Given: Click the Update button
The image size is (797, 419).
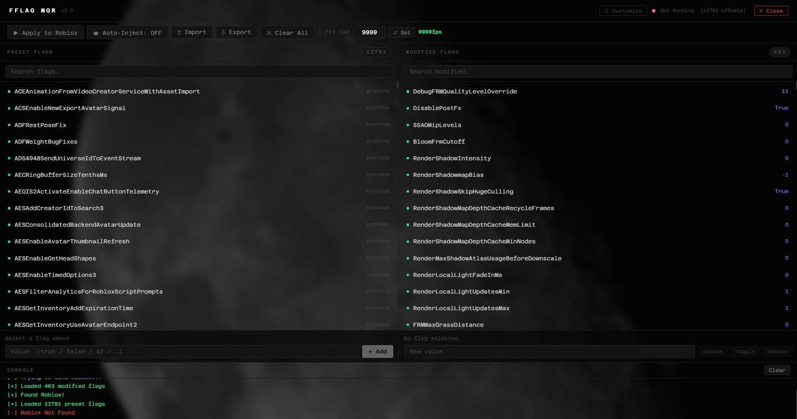Looking at the screenshot, I should pos(712,351).
